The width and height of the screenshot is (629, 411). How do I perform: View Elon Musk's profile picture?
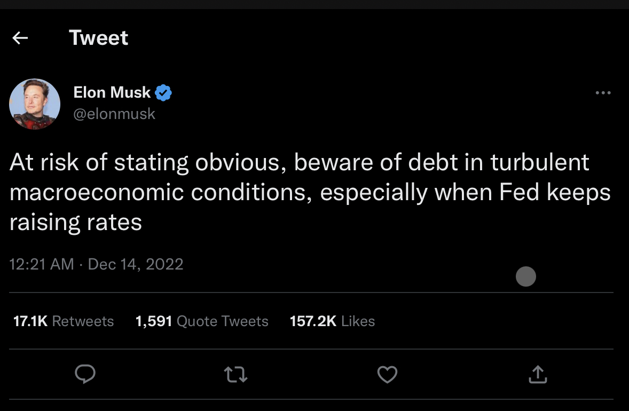34,104
